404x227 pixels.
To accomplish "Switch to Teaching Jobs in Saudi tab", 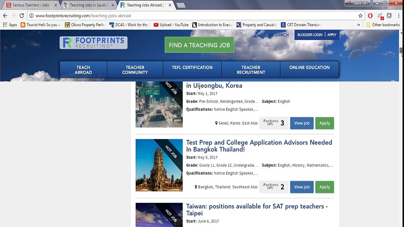I will pyautogui.click(x=88, y=5).
